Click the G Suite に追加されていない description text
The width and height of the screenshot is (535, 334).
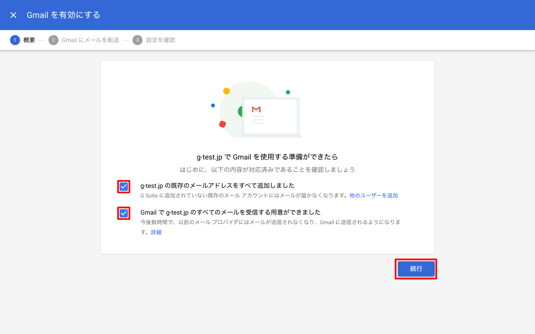[x=244, y=195]
